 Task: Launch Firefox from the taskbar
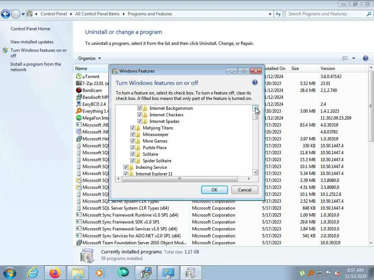(55, 273)
